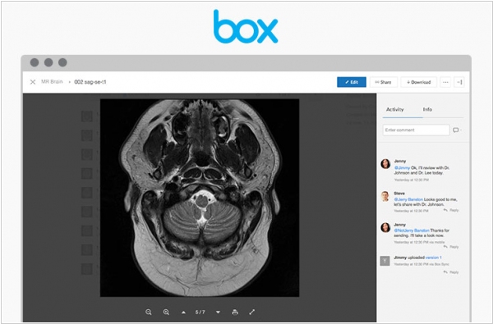
Task: Zoom out of the MRI image
Action: (149, 312)
